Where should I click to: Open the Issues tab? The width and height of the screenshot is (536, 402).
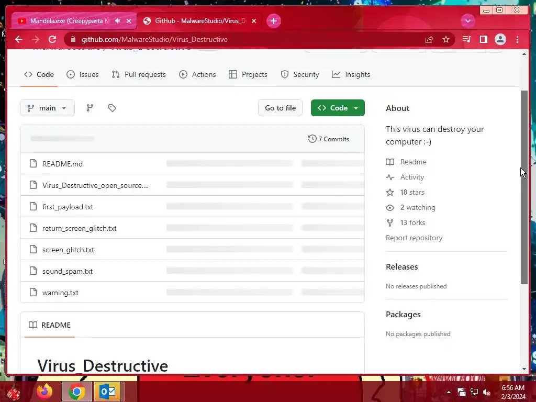click(82, 74)
